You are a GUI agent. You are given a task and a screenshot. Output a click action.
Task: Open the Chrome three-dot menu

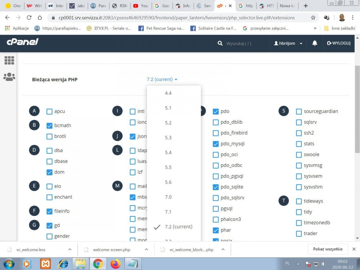(352, 18)
